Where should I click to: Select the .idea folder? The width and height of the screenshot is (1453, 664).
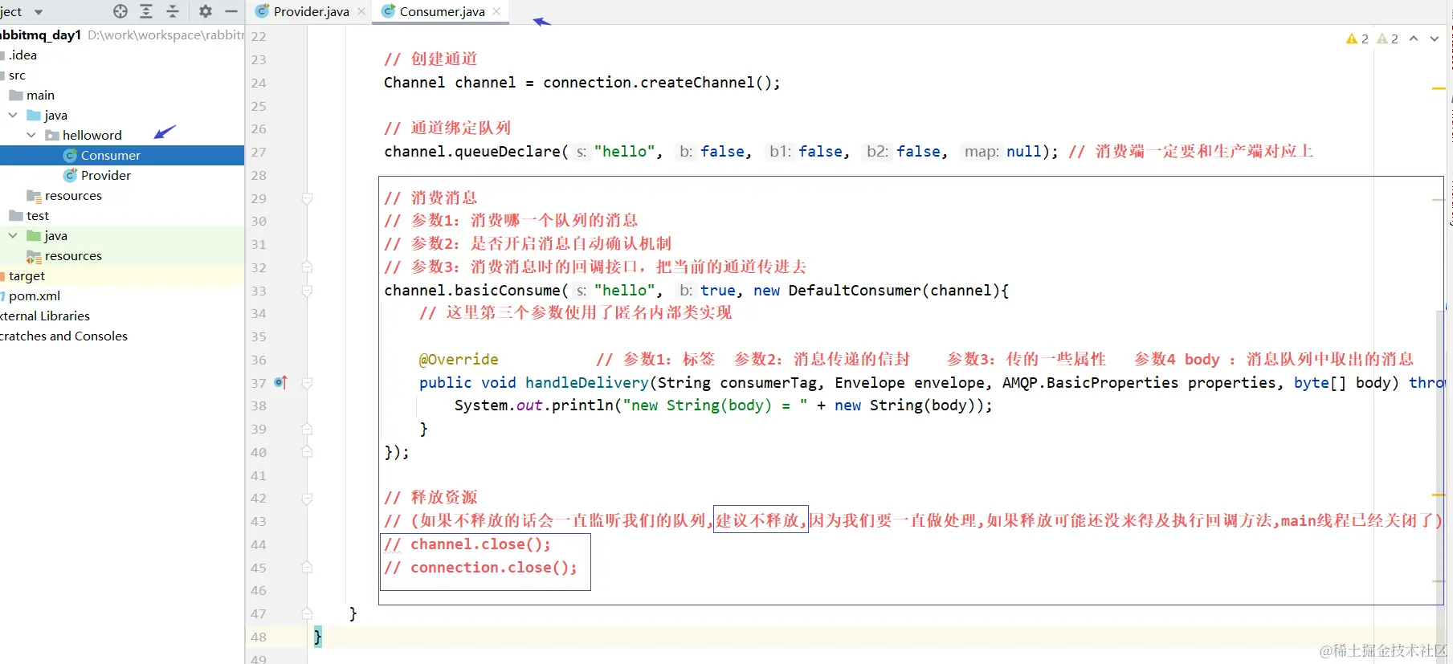tap(22, 55)
